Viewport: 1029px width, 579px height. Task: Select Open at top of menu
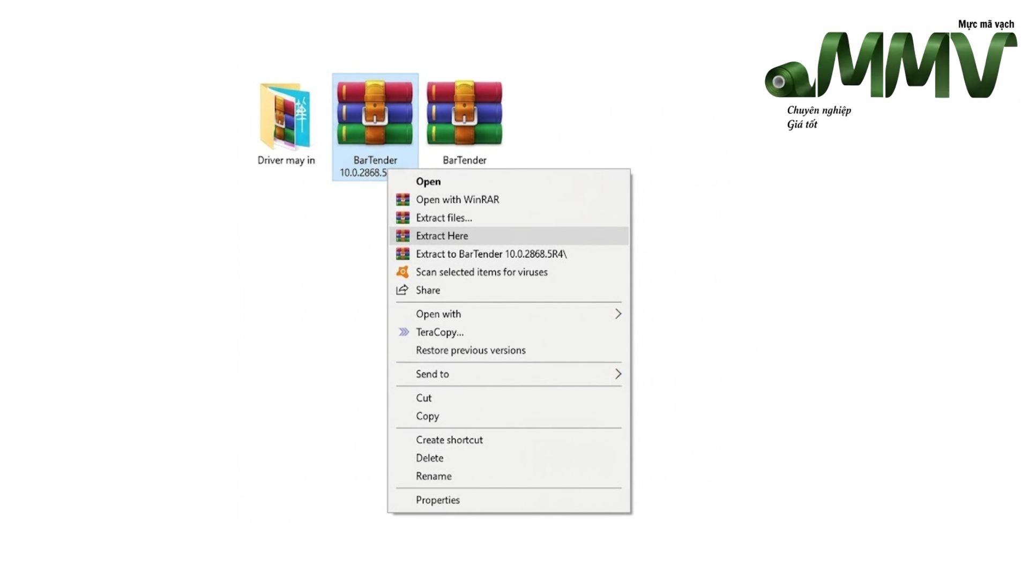click(x=509, y=182)
